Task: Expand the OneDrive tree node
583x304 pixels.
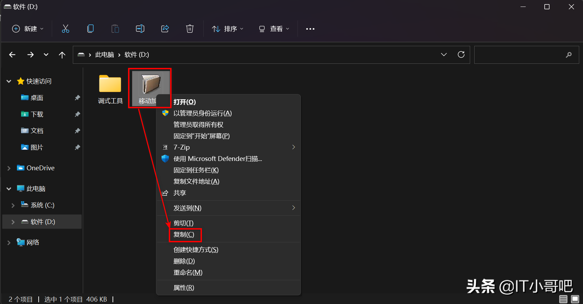Action: click(x=9, y=168)
